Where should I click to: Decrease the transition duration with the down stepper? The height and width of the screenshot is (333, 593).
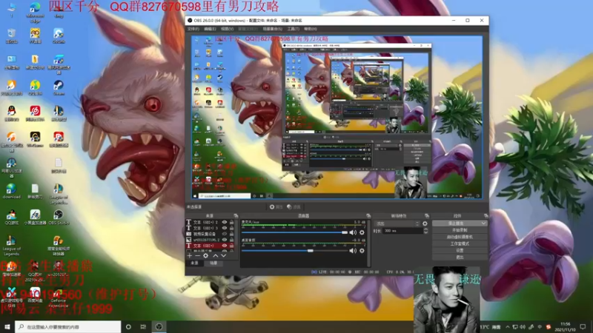click(x=425, y=232)
